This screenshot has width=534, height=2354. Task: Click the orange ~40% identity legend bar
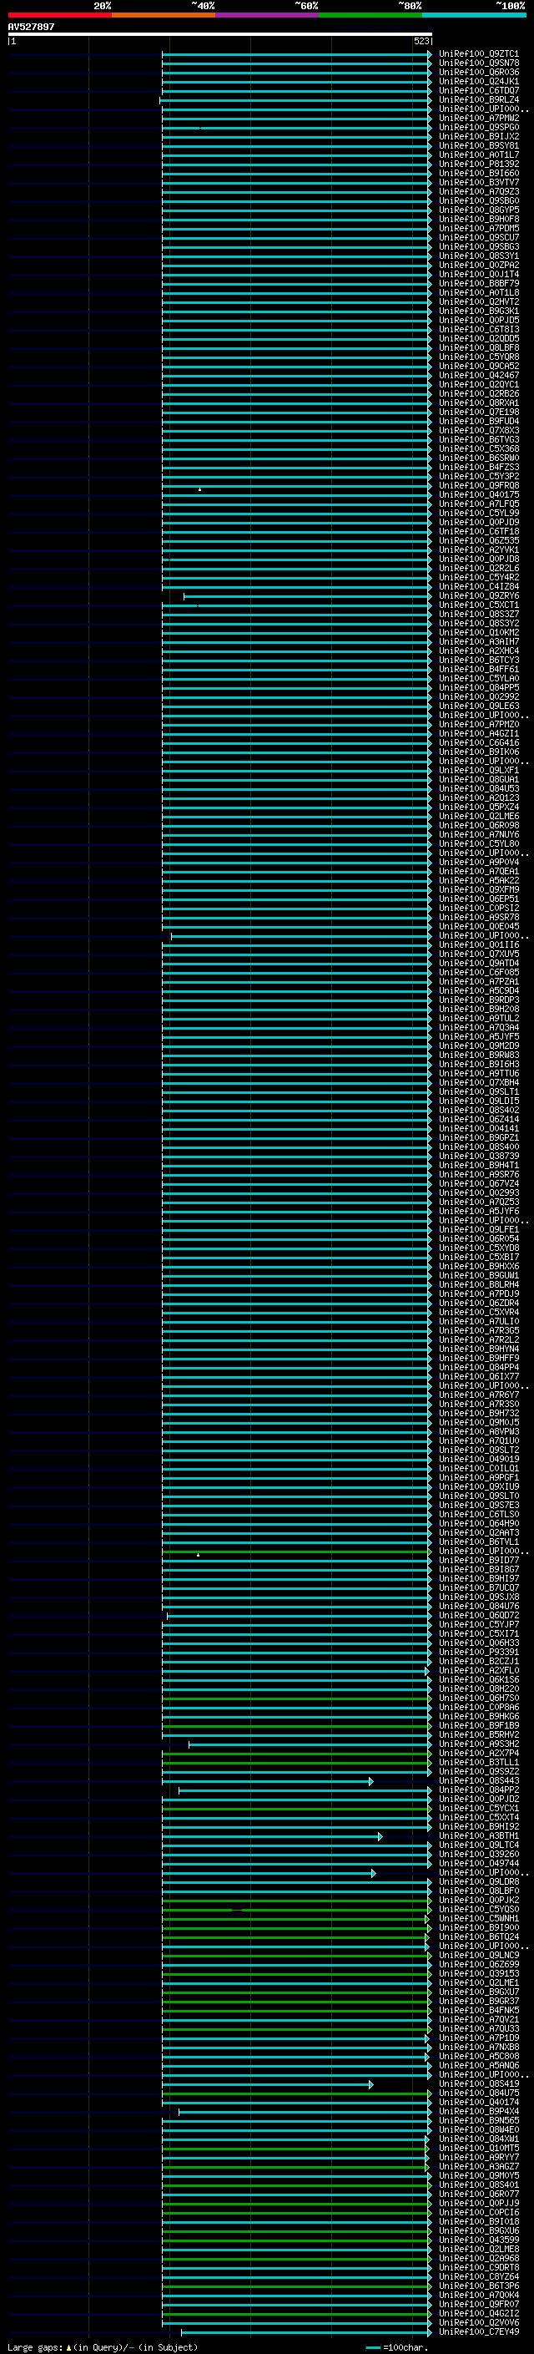click(x=164, y=15)
